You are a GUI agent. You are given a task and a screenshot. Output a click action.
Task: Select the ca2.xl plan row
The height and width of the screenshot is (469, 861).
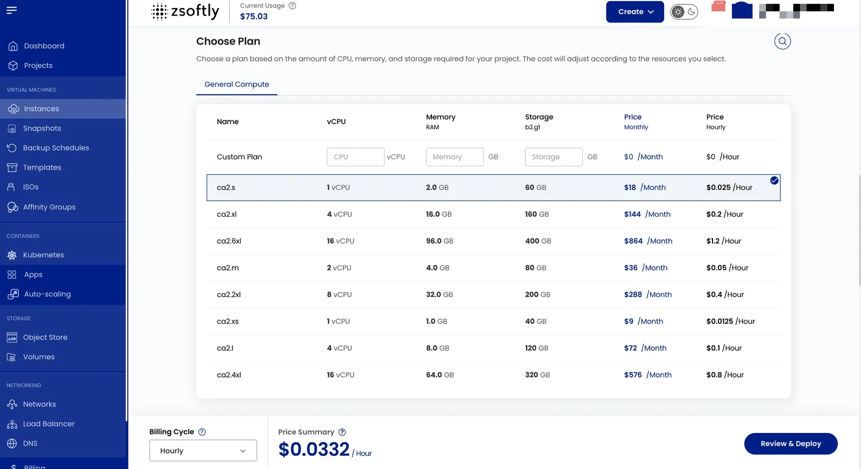(x=493, y=215)
